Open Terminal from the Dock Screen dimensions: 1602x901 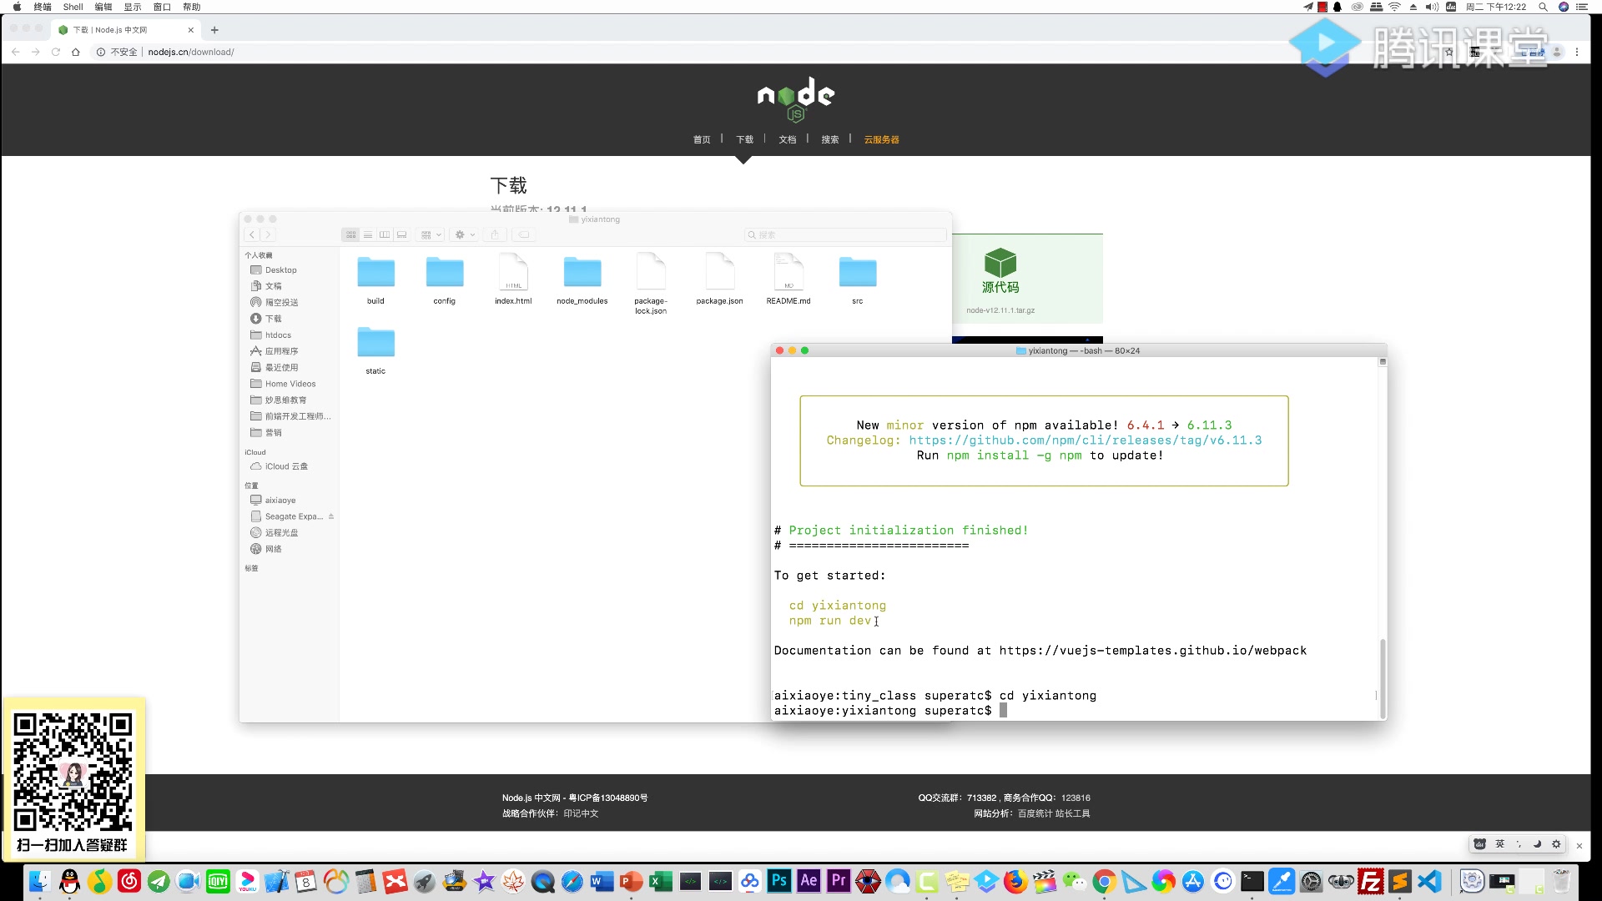pos(1252,881)
